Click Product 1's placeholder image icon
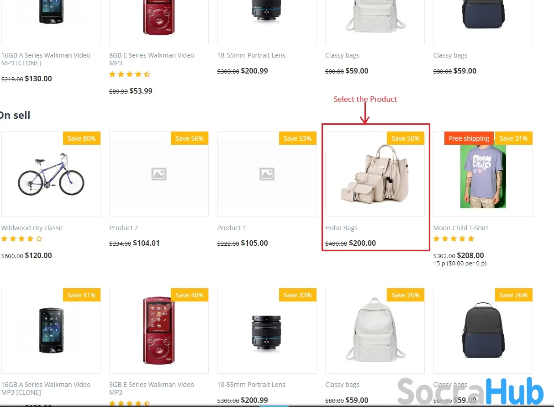The height and width of the screenshot is (407, 554). coord(267,174)
